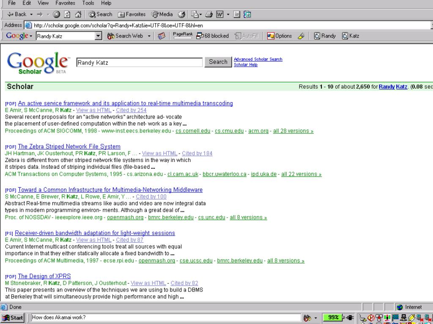Open the Edit menu
This screenshot has width=433, height=324.
(27, 3)
